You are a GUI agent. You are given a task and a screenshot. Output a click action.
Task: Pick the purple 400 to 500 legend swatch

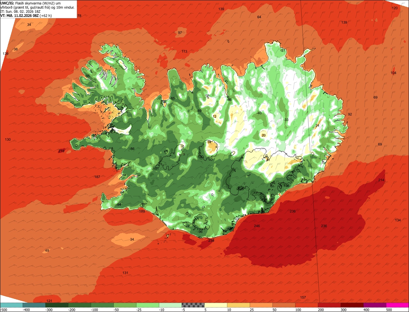click(x=374, y=305)
